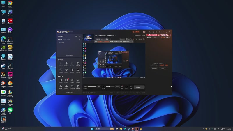Image resolution: width=233 pixels, height=131 pixels.
Task: Open the dropdown arrow beside the eye icon
Action: coord(128,86)
